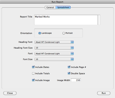Click the Close button
The image size is (115, 98).
pos(10,93)
